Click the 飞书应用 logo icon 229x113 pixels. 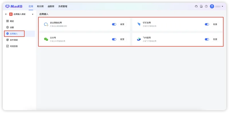click(x=139, y=39)
